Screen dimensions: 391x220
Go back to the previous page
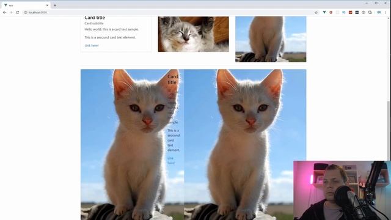pos(4,12)
